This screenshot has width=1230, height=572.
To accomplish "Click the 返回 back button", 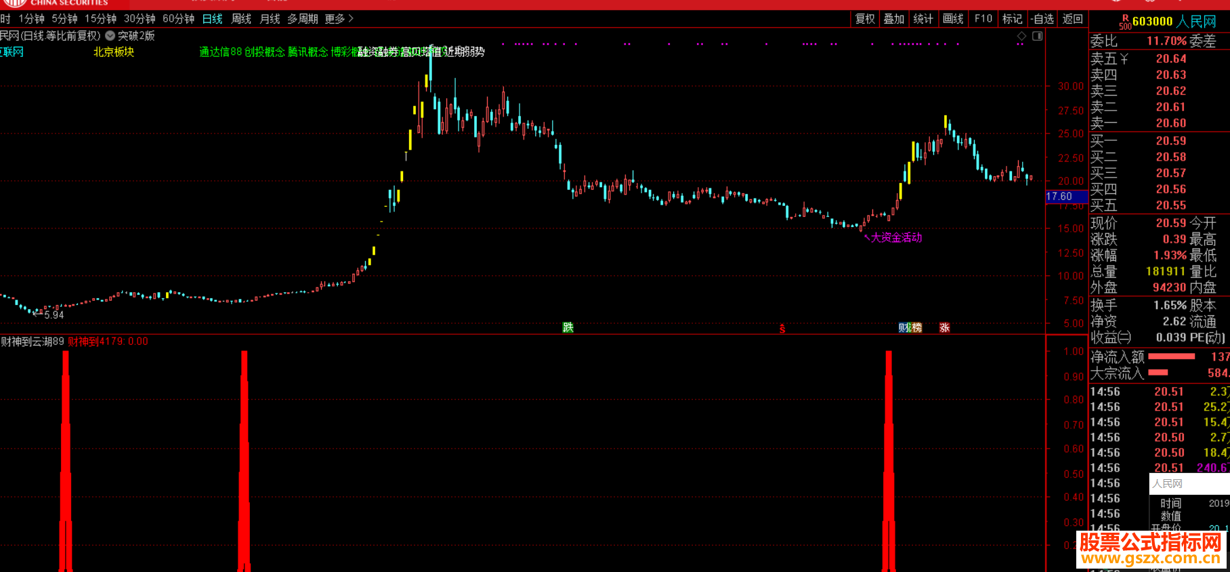I will 1073,19.
